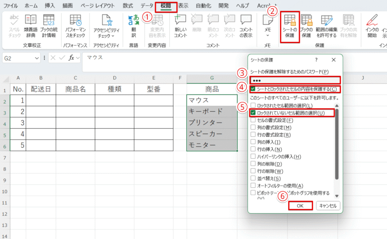This screenshot has height=239, width=387.
Task: Close the シートの保護 dialog
Action: (x=334, y=60)
